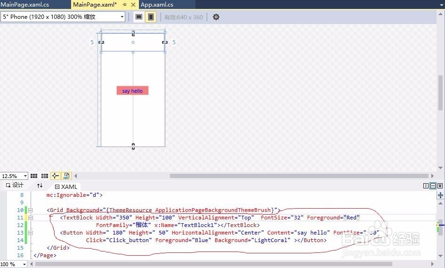Screen dimensions: 445x268
Task: Click Content="say hello" on line 13
Action: pos(299,233)
